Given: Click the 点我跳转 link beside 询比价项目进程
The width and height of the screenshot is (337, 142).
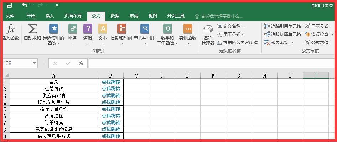Looking at the screenshot, I should [x=111, y=102].
